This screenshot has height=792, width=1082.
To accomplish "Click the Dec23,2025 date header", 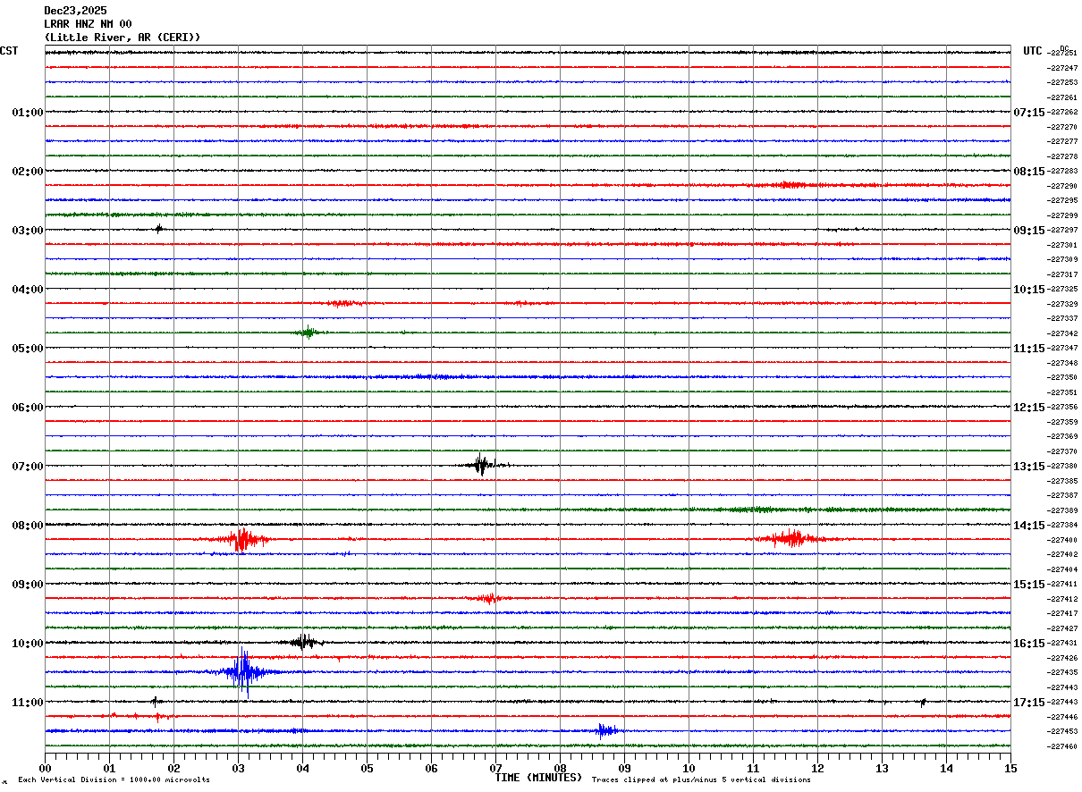I will tap(75, 11).
